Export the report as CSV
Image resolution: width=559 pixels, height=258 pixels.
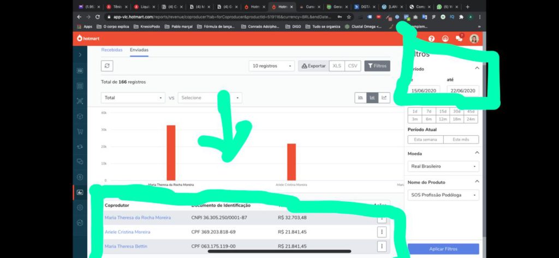click(x=353, y=66)
